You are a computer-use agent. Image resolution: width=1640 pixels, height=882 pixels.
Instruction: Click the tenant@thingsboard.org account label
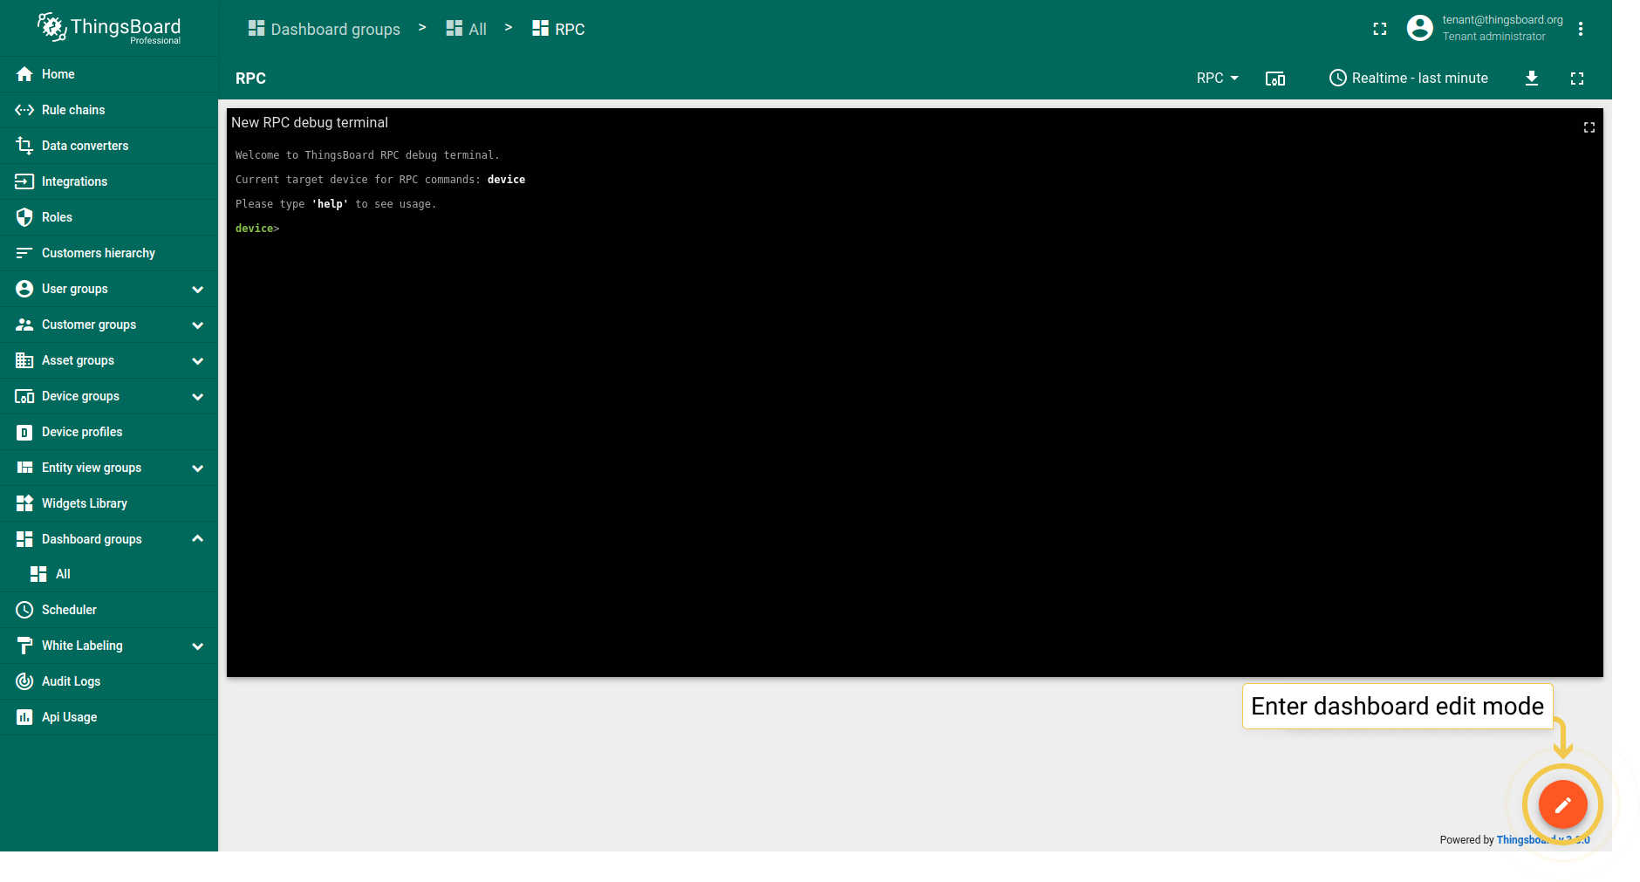point(1502,20)
